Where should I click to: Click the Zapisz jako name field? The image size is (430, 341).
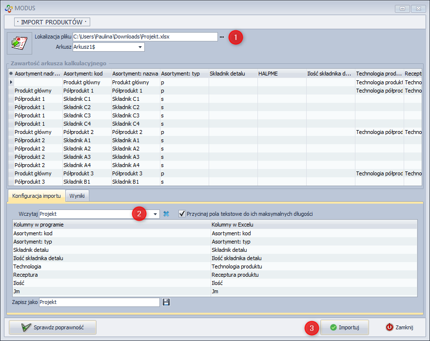(x=99, y=302)
